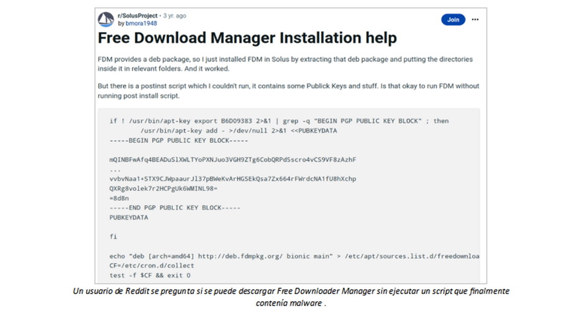This screenshot has height=322, width=572.
Task: Open the three-dot post options menu
Action: coord(475,19)
